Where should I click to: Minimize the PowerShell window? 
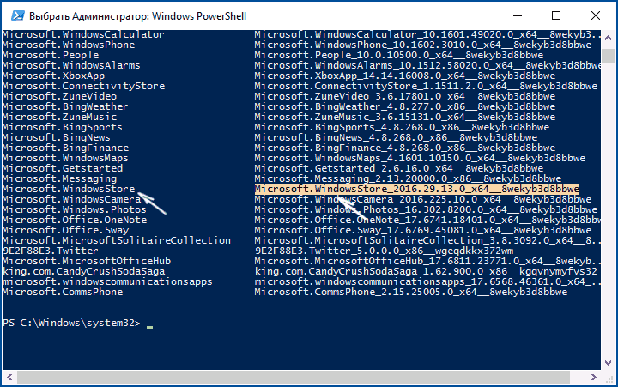518,15
